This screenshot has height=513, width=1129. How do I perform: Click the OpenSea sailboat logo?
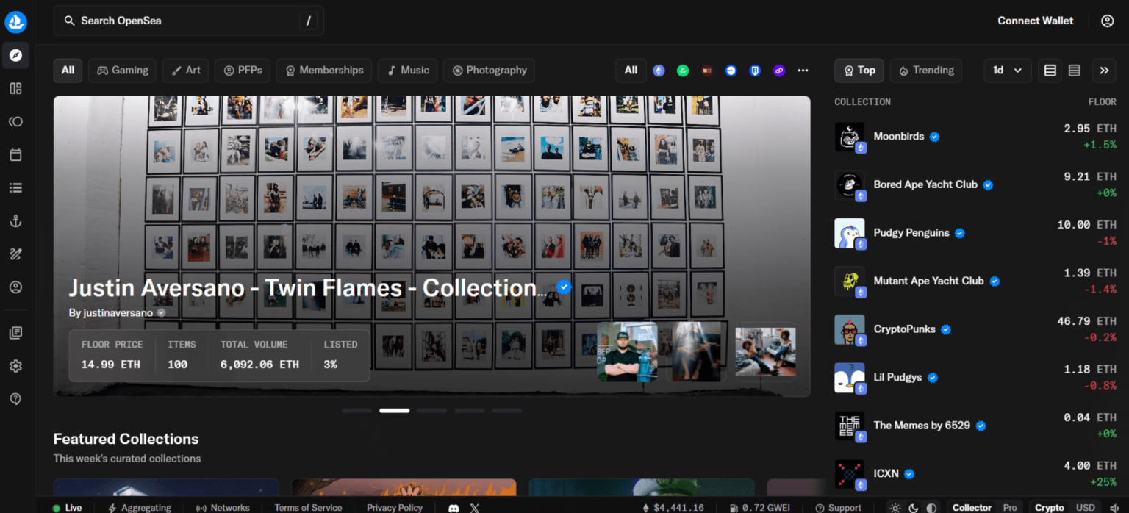point(15,22)
